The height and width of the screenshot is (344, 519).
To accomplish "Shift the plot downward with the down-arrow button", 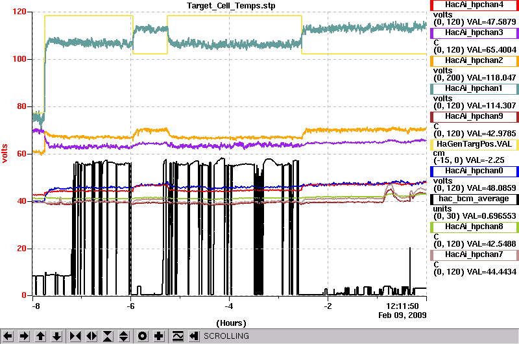I will pyautogui.click(x=56, y=336).
